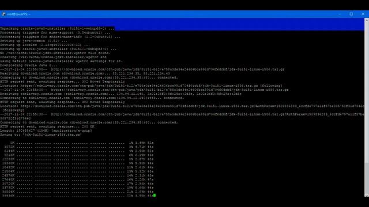Click the terminal scrollbar thumb
The height and width of the screenshot is (207, 369).
click(367, 178)
